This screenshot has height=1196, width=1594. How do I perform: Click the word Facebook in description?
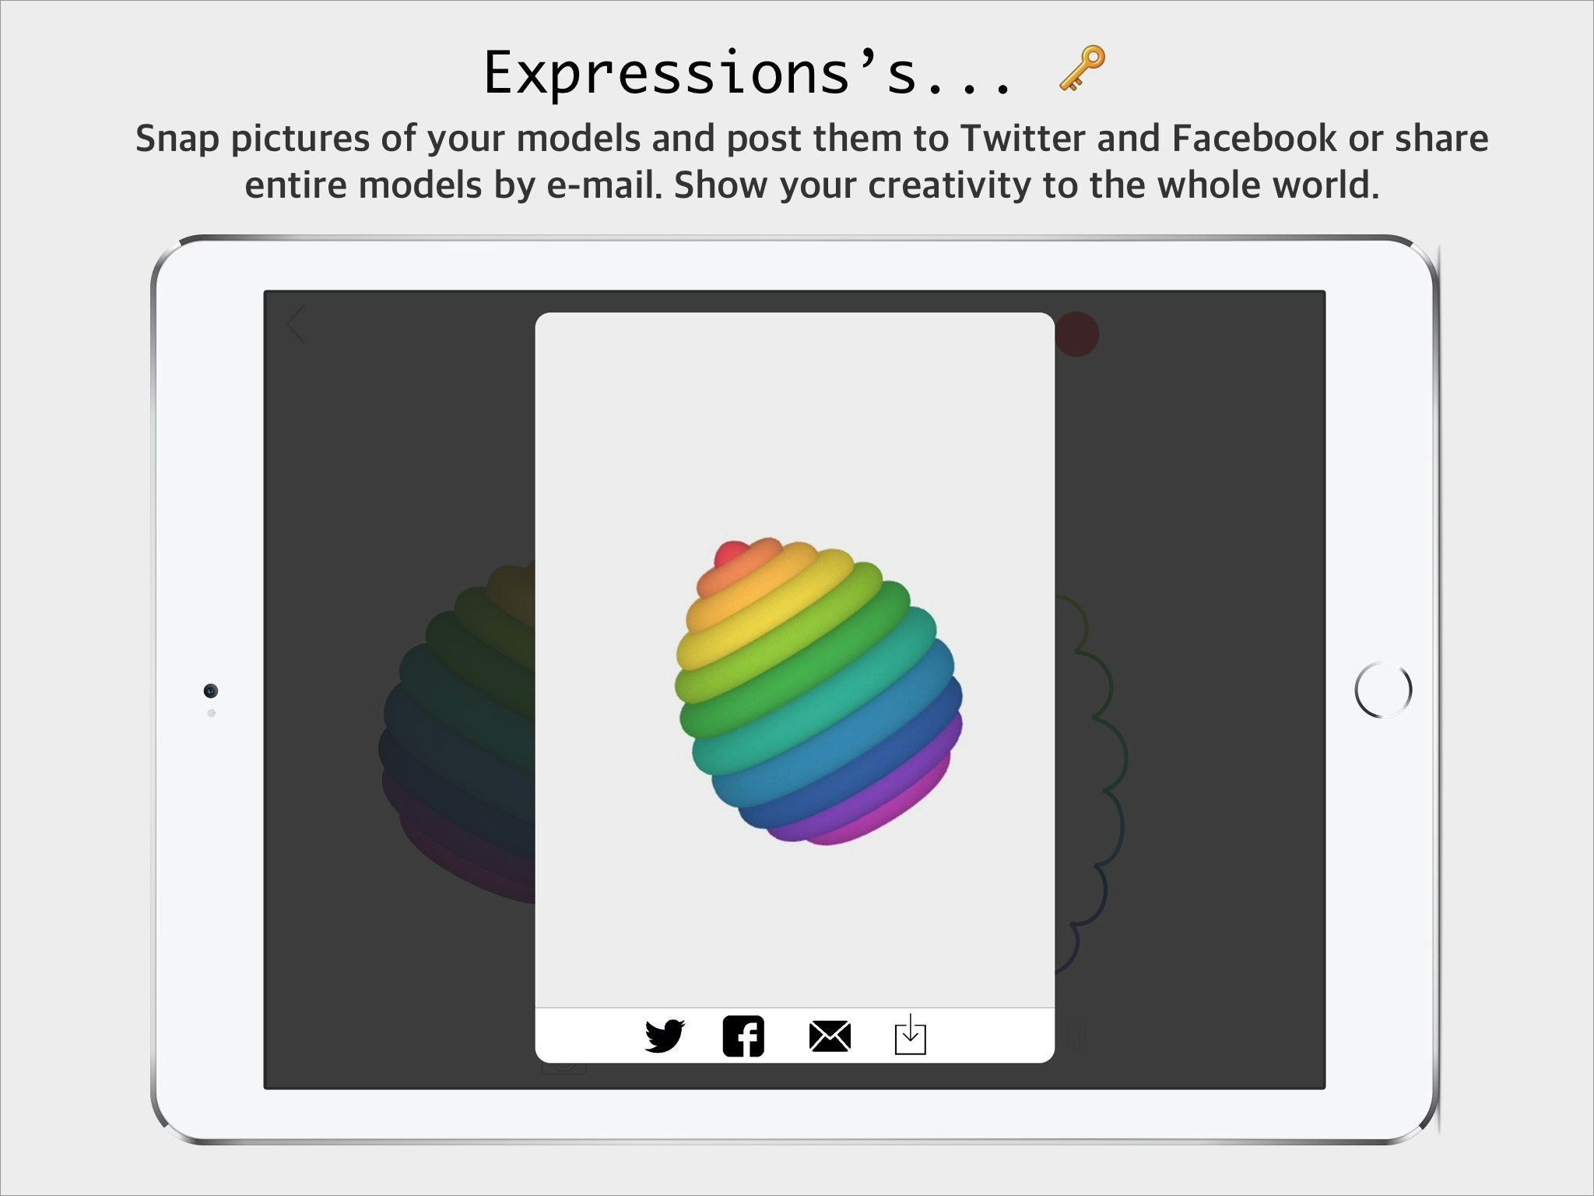(1253, 139)
